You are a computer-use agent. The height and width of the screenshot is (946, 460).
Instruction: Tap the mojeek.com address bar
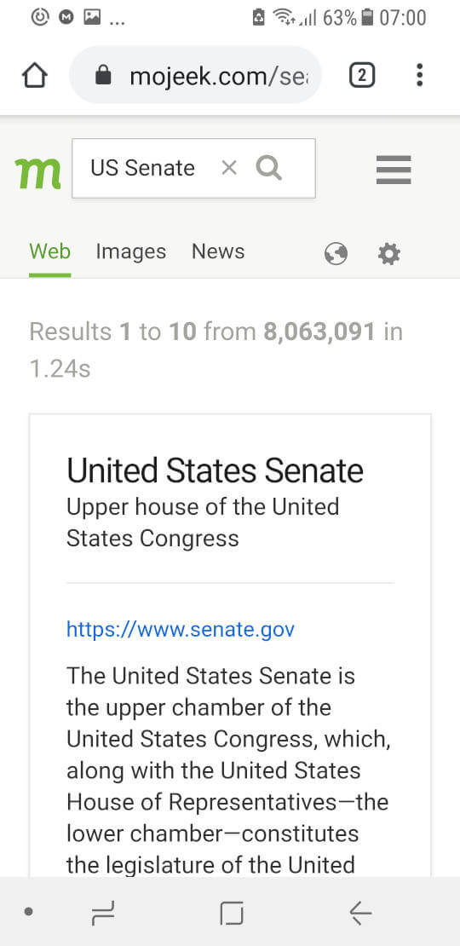[x=195, y=75]
